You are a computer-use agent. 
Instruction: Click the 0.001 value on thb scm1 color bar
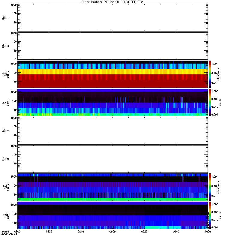(215, 115)
